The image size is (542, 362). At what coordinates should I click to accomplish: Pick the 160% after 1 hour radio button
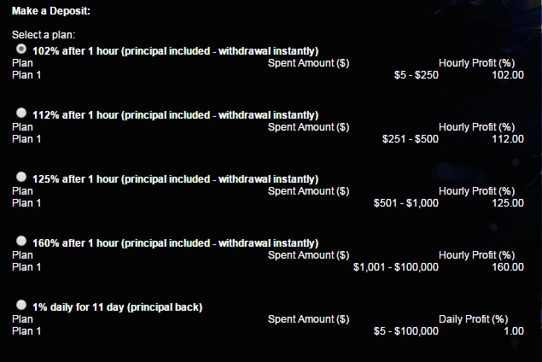click(21, 242)
